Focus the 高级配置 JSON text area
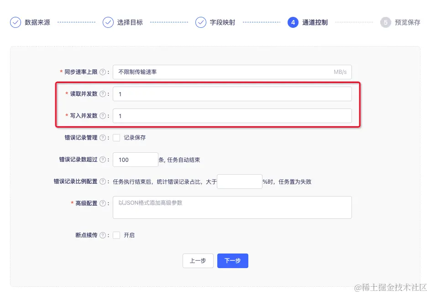The height and width of the screenshot is (295, 430). tap(232, 207)
